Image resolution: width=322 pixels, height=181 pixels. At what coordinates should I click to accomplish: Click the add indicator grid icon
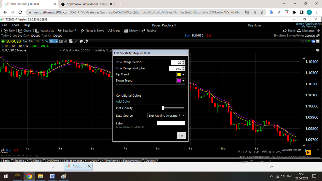71,41
